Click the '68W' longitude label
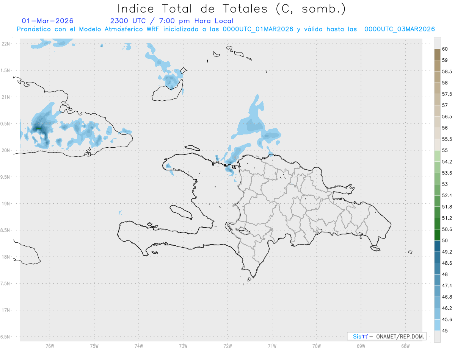Image resolution: width=455 pixels, height=351 pixels. pos(405,346)
